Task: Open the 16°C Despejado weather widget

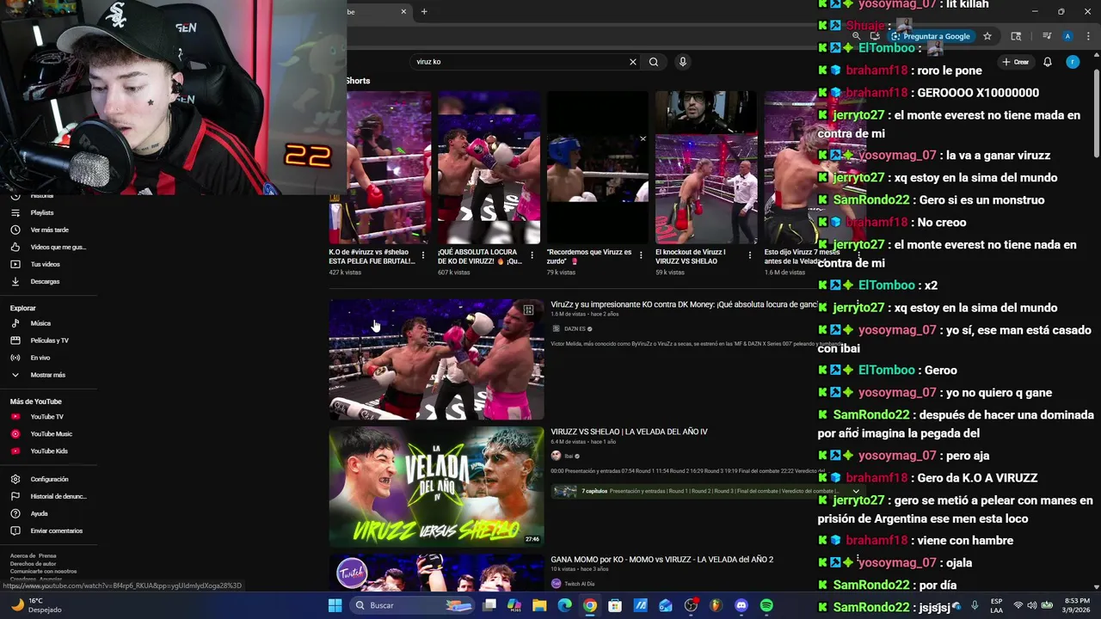Action: [34, 605]
